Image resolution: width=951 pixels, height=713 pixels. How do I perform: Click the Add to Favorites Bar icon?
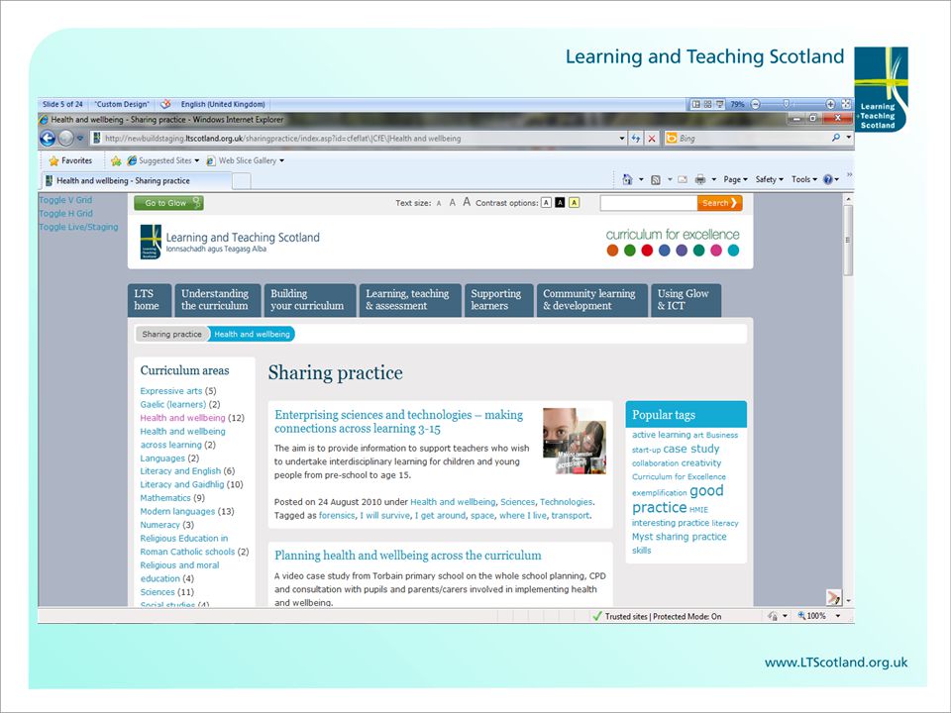point(115,160)
